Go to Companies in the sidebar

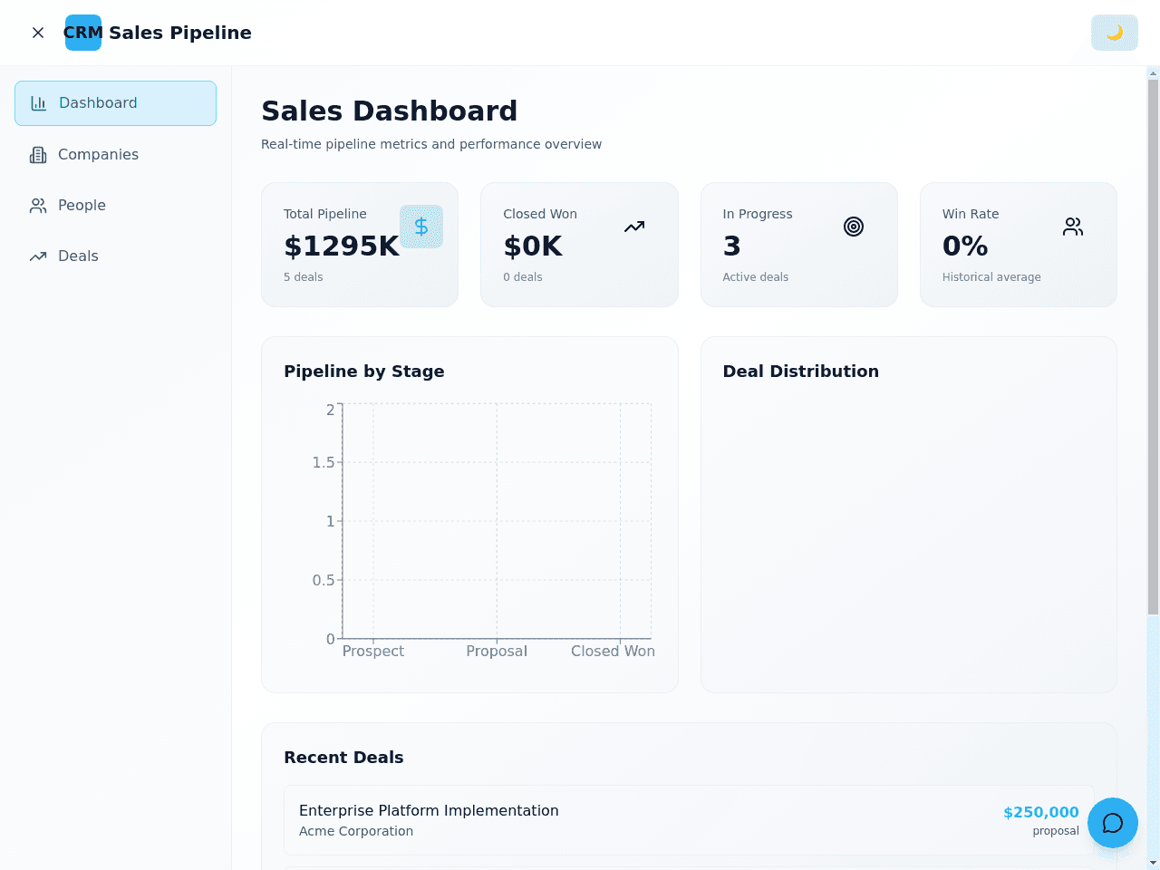coord(115,155)
